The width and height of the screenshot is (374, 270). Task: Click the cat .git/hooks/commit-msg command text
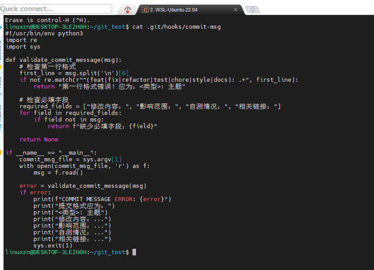click(177, 27)
